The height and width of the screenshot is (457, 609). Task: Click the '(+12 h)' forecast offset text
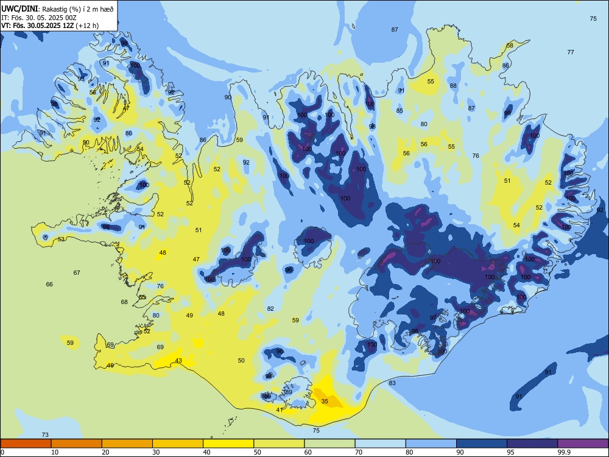tap(87, 26)
